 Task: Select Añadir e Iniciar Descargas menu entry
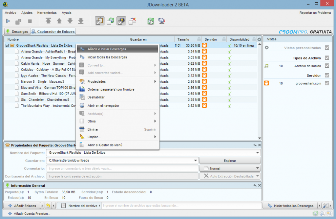(x=118, y=49)
